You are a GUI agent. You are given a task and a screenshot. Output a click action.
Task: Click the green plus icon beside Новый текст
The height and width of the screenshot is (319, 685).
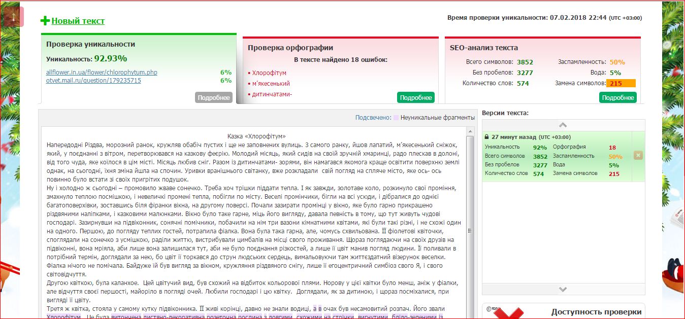(45, 21)
